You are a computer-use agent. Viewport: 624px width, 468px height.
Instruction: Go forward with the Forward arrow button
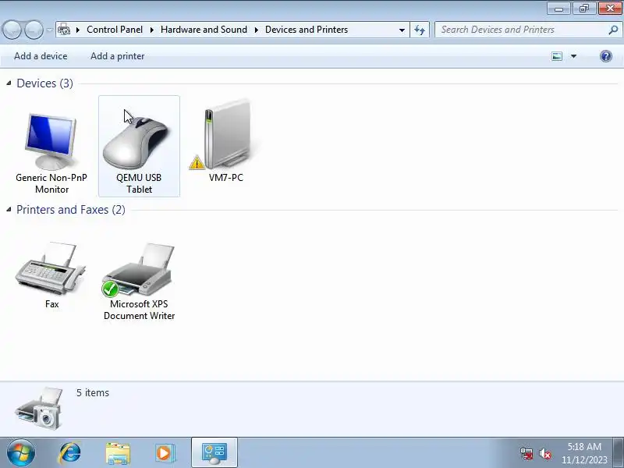click(34, 30)
